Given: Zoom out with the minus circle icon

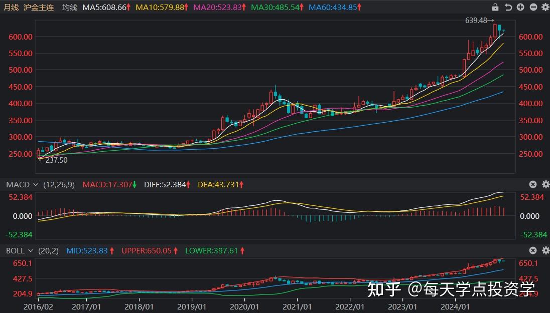Looking at the screenshot, I should click(x=533, y=7).
